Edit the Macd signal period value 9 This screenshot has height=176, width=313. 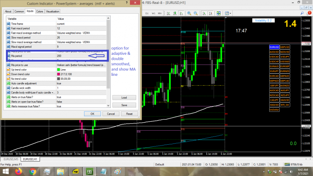[81, 47]
